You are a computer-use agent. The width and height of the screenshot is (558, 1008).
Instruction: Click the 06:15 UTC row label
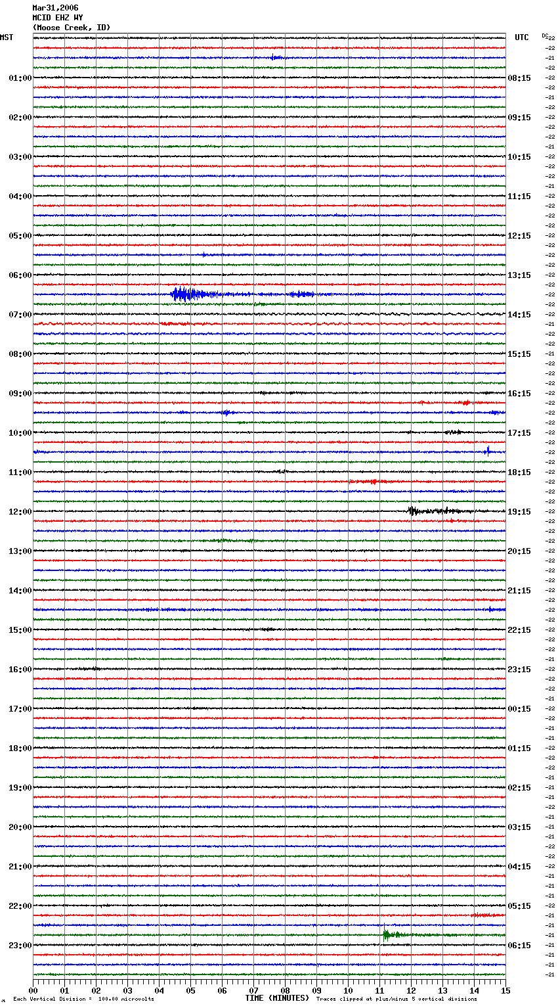519,946
